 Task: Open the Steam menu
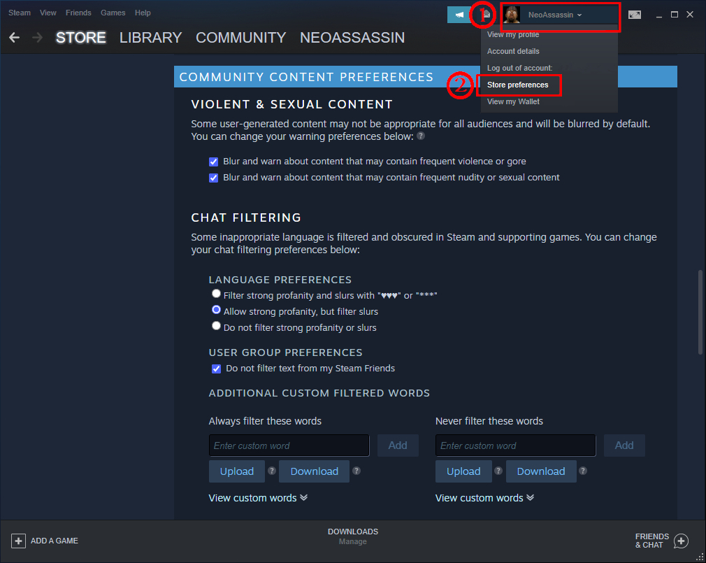pyautogui.click(x=20, y=13)
